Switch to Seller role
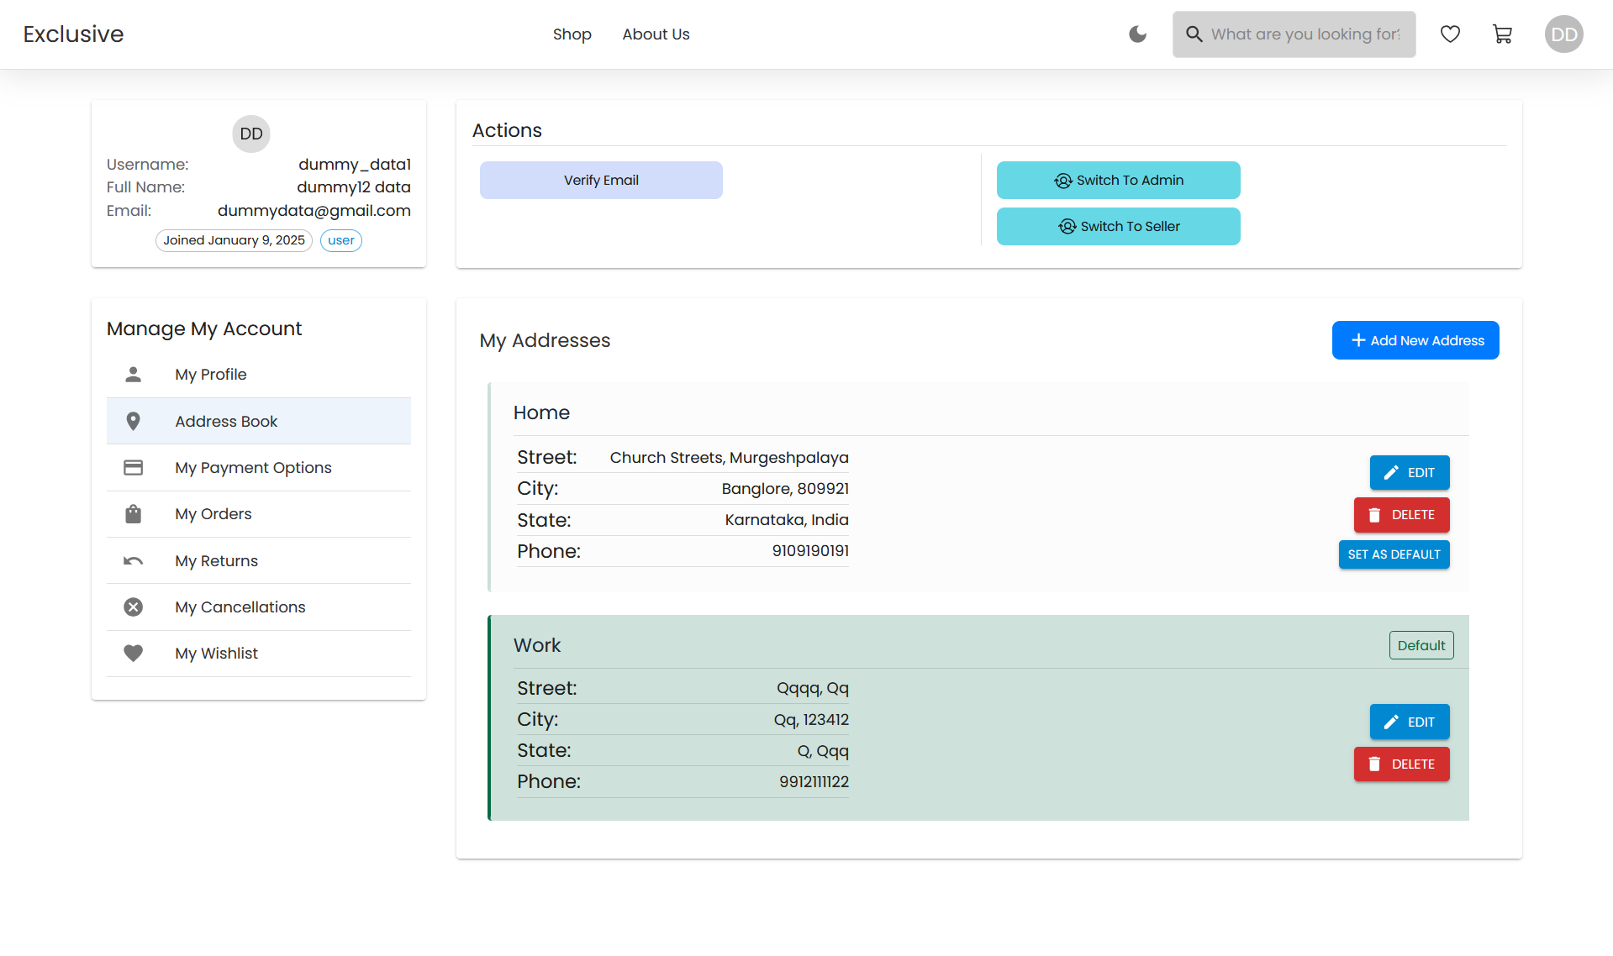Image resolution: width=1613 pixels, height=956 pixels. [x=1118, y=227]
